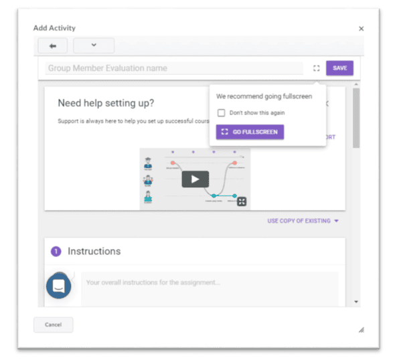Expand the help video with the corner icon
This screenshot has height=360, width=395.
pos(242,201)
